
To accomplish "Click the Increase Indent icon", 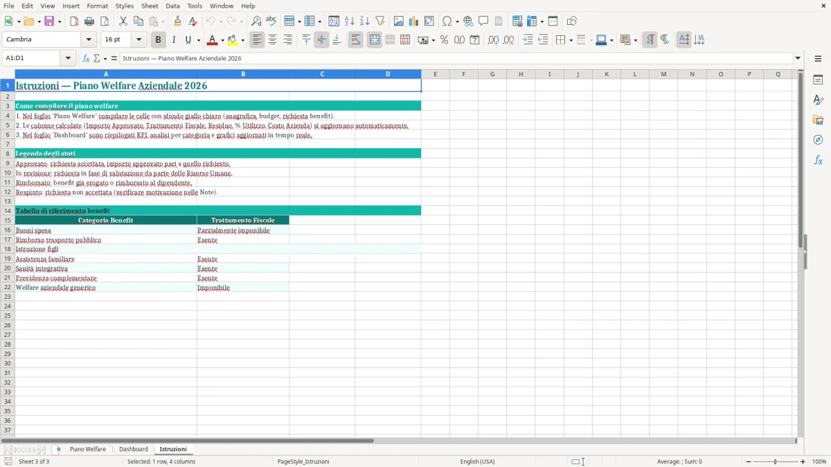I will coord(528,40).
